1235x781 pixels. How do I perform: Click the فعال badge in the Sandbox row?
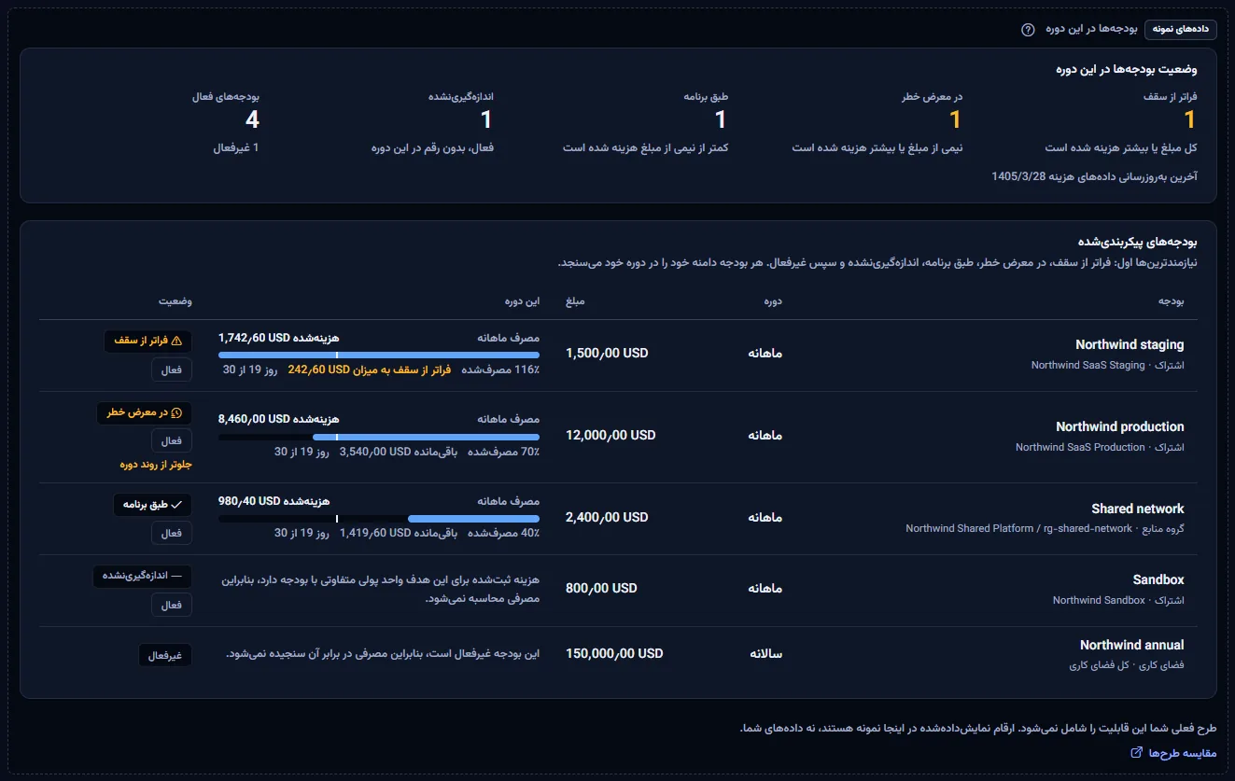click(x=172, y=605)
